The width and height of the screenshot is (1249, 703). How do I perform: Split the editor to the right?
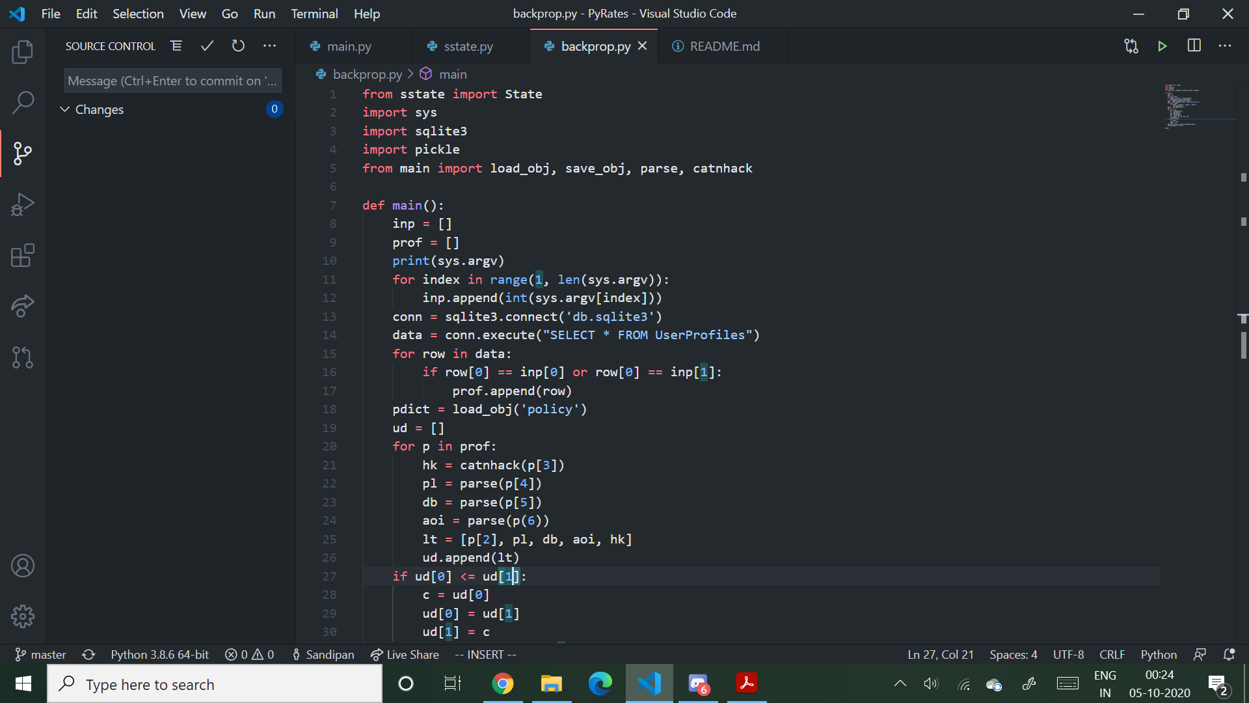[x=1194, y=46]
